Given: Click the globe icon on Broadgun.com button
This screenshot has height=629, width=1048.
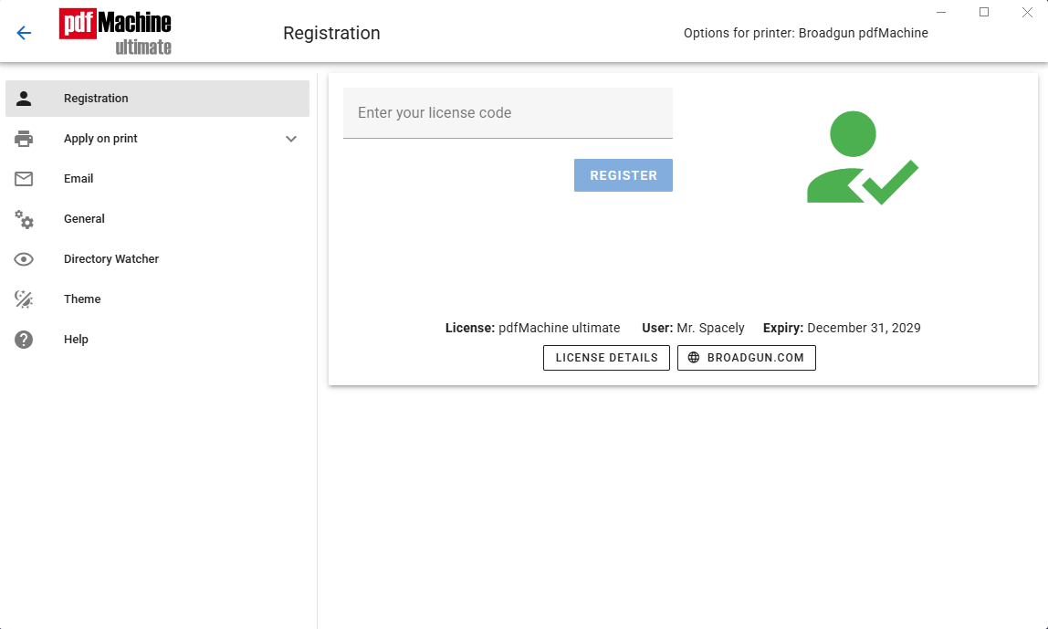Looking at the screenshot, I should (x=694, y=358).
